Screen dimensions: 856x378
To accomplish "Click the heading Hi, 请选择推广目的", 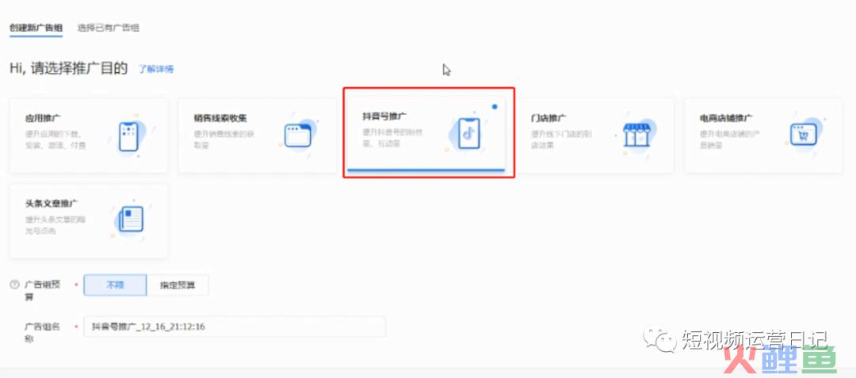I will 68,68.
